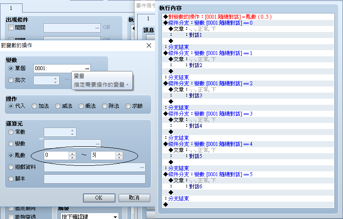
Task: Select the 遊戲資料 game data radio
Action: point(11,167)
